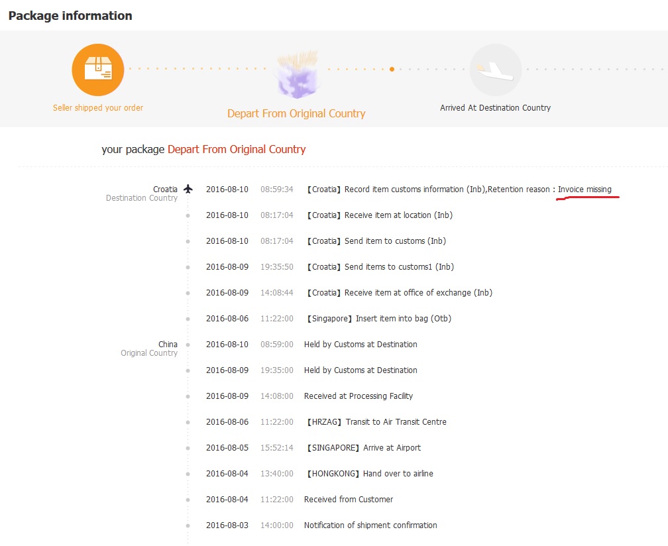
Task: Click the underlined 'Invoice missing' text
Action: [584, 190]
